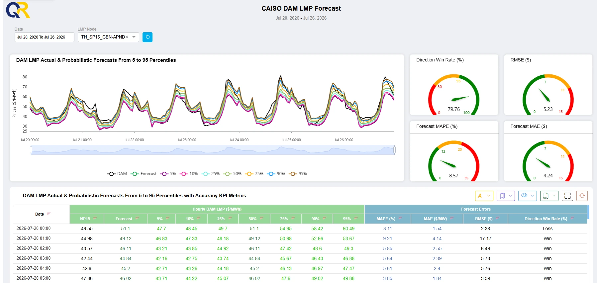The height and width of the screenshot is (283, 597).
Task: Open the table in fullscreen mode
Action: [x=567, y=196]
